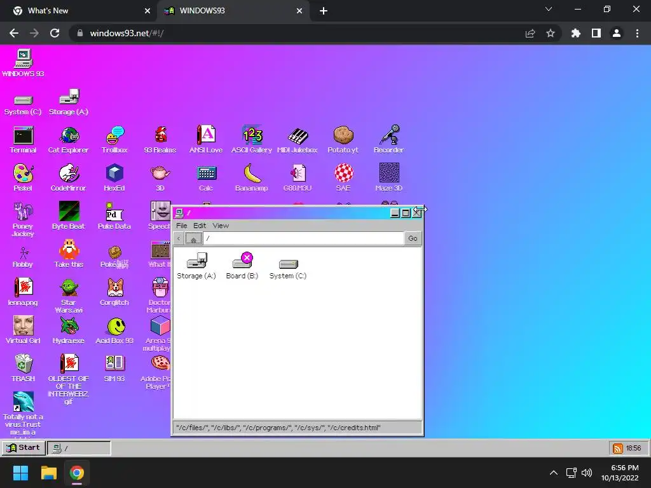Launch the CodeMirror editor icon

[69, 178]
